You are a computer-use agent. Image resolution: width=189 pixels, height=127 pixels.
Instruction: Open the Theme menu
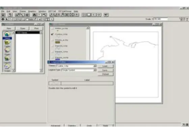[x=23, y=11]
